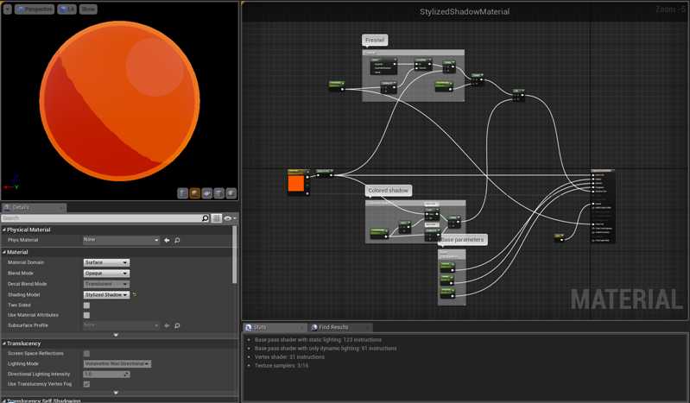Image resolution: width=690 pixels, height=403 pixels.
Task: Open the viewport options arrow menu
Action: point(7,9)
